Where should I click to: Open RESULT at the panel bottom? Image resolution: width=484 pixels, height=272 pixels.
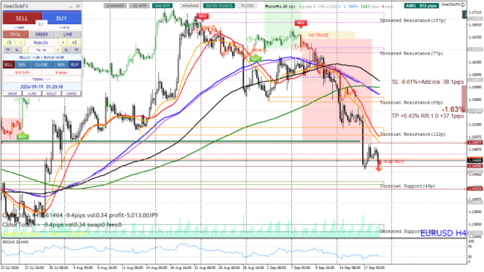[51, 94]
